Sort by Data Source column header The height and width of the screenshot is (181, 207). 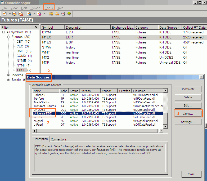tap(170, 27)
